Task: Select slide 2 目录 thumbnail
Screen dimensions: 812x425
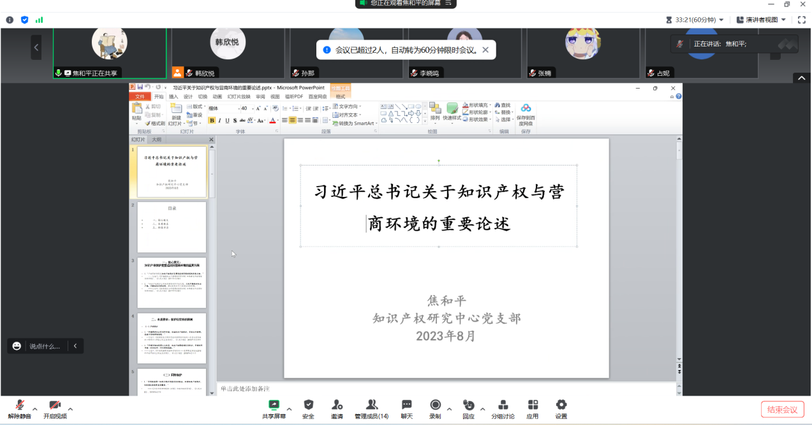Action: coord(172,227)
